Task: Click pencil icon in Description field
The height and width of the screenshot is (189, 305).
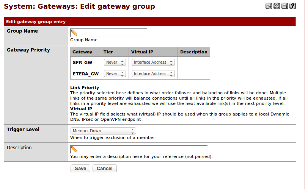Action: [74, 149]
